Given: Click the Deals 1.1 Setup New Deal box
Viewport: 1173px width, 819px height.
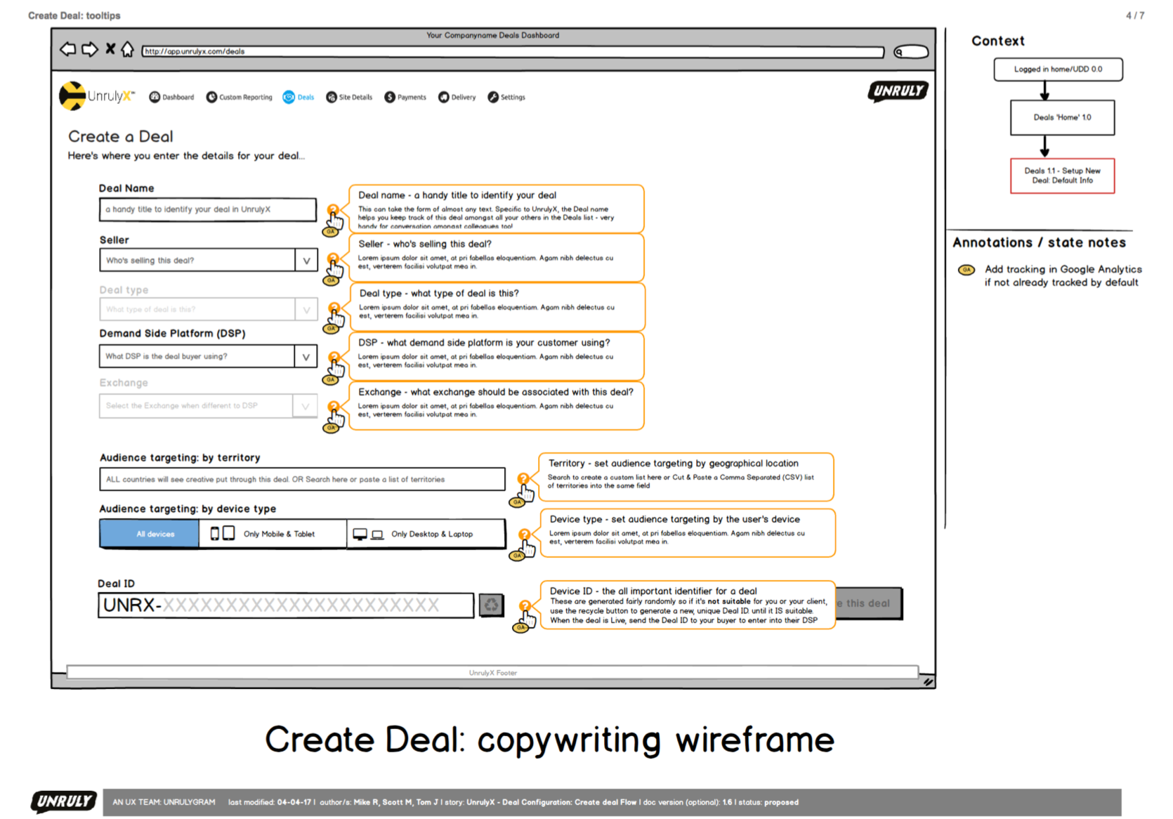Looking at the screenshot, I should (x=1062, y=176).
